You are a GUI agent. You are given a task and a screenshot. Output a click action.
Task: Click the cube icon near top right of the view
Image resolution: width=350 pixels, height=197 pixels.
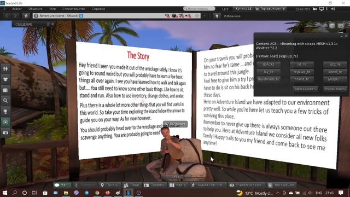(x=332, y=26)
